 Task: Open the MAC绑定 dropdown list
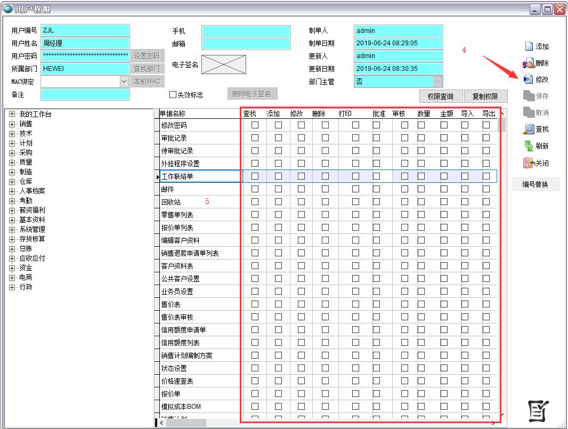click(124, 82)
